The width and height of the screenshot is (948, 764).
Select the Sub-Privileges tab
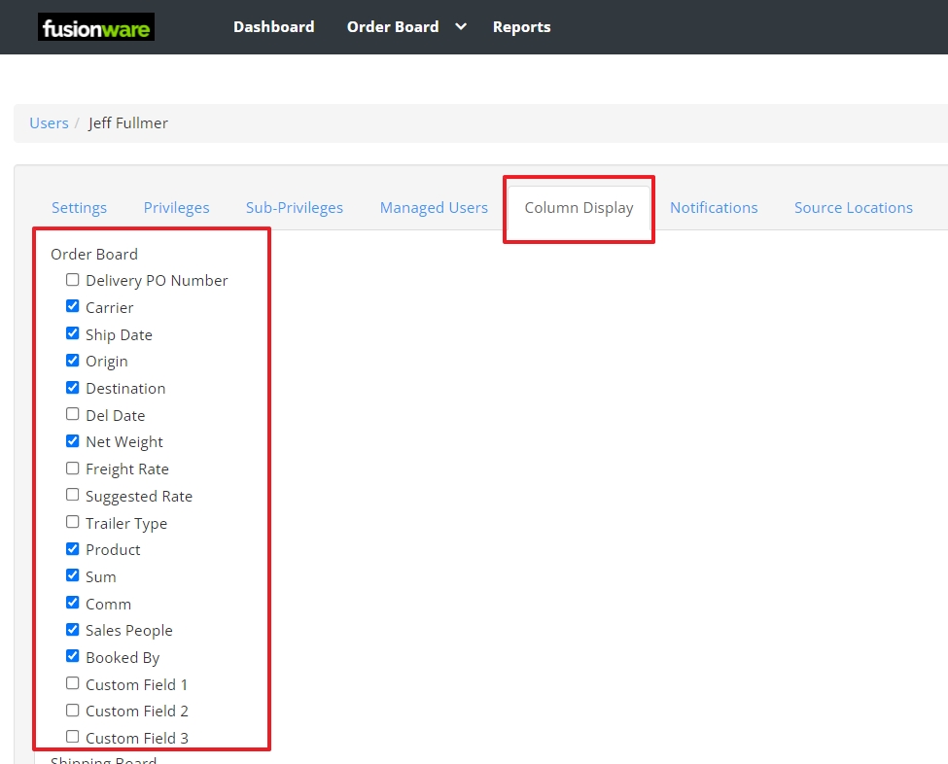pyautogui.click(x=294, y=207)
